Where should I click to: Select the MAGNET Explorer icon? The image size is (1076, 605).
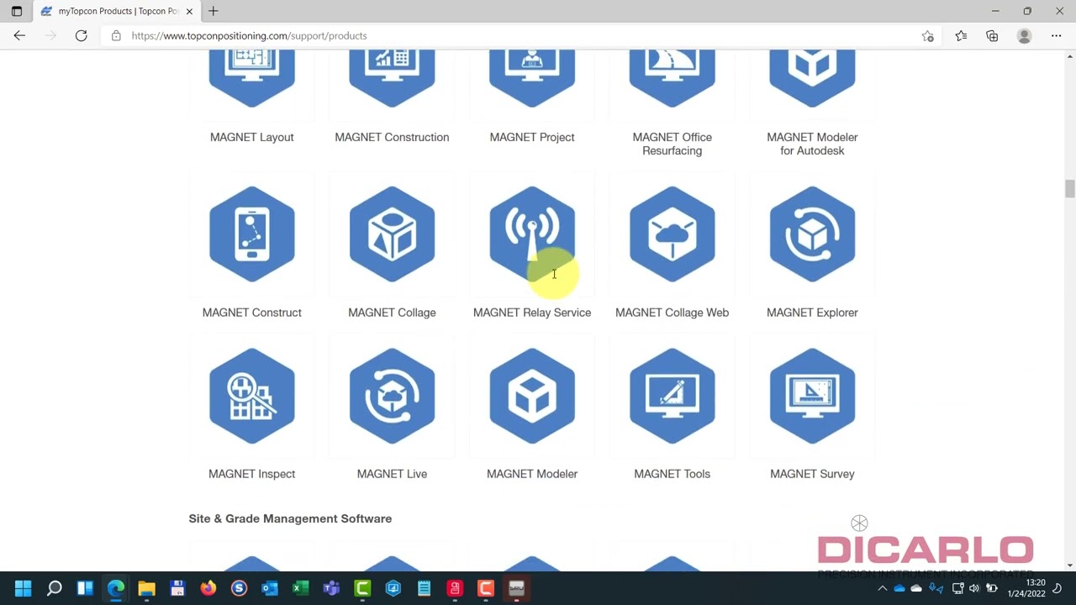pyautogui.click(x=812, y=234)
